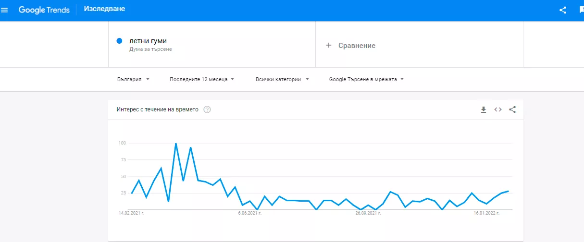Click the blue dot color swatch
This screenshot has height=242, width=584.
120,41
